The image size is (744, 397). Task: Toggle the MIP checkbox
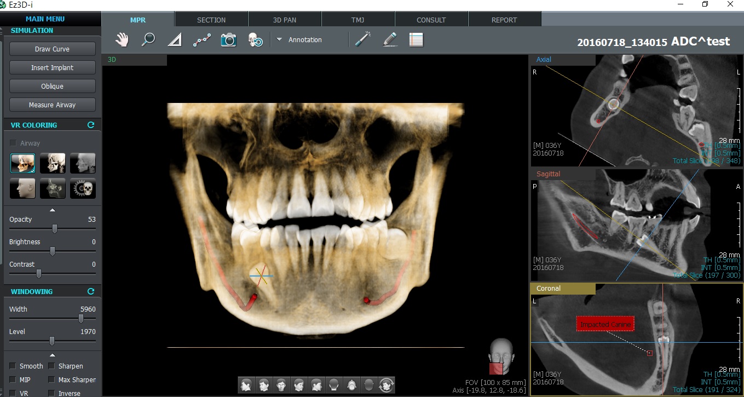point(13,379)
